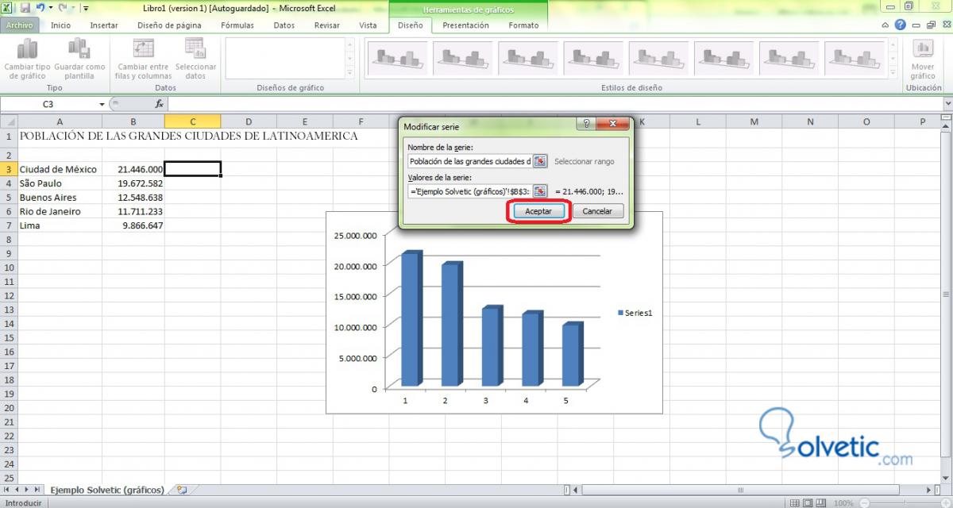Go to next sheet navigation arrow

tap(27, 490)
